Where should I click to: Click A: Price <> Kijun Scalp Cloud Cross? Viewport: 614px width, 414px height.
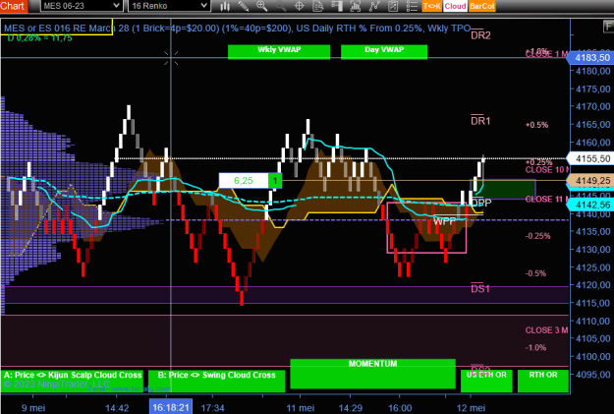(72, 382)
